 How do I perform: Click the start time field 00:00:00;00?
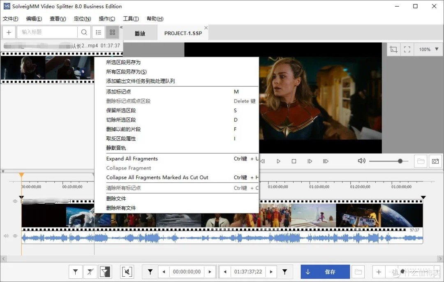[x=187, y=272]
